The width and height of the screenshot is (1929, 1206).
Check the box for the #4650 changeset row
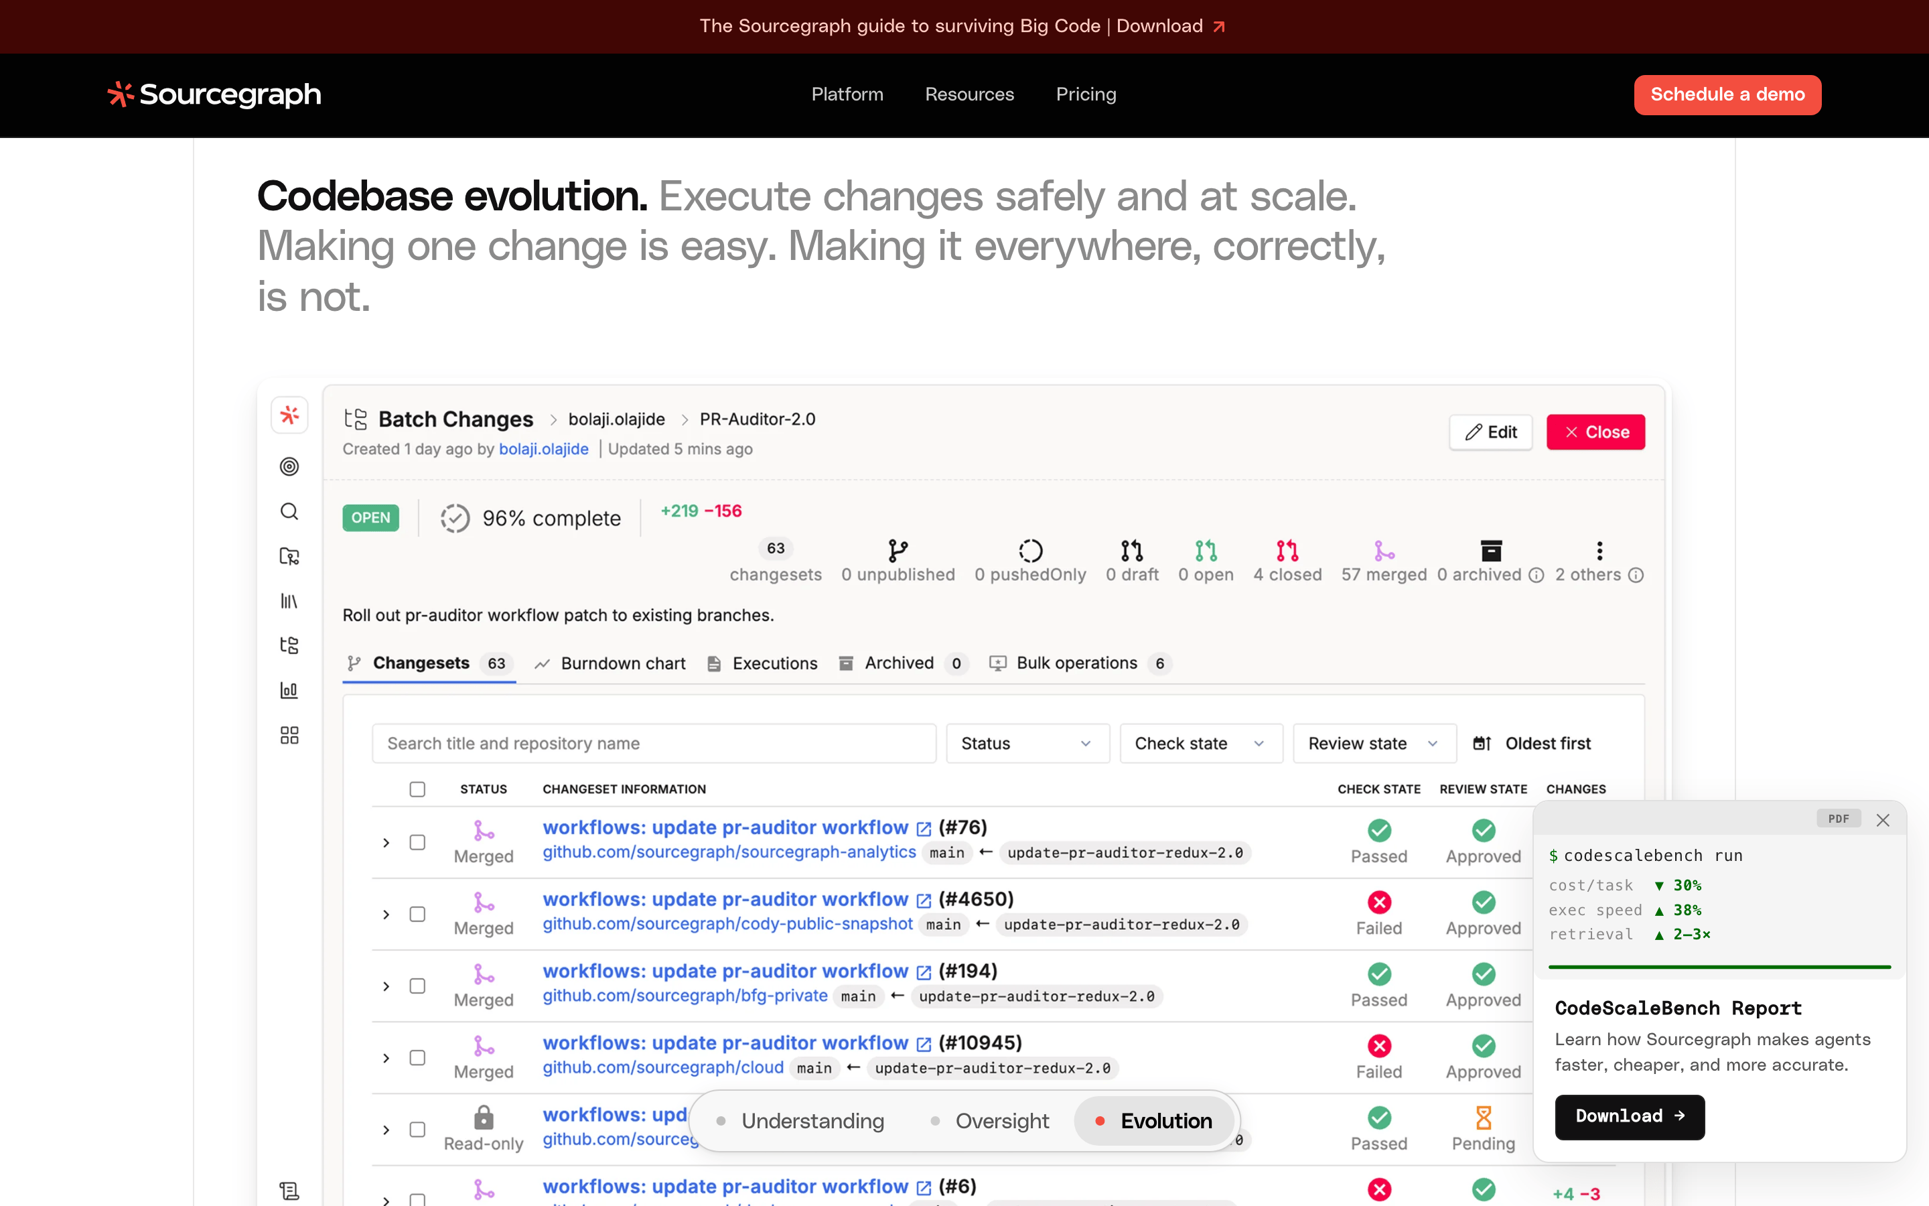[417, 914]
